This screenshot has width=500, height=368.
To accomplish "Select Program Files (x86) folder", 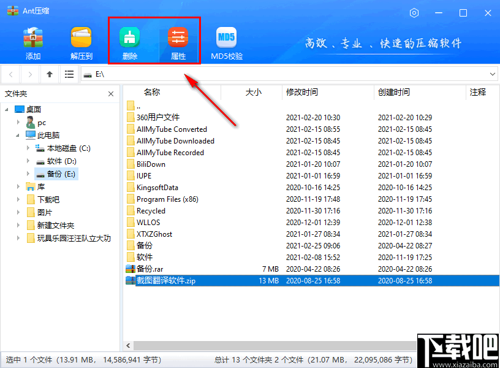I will tap(162, 199).
